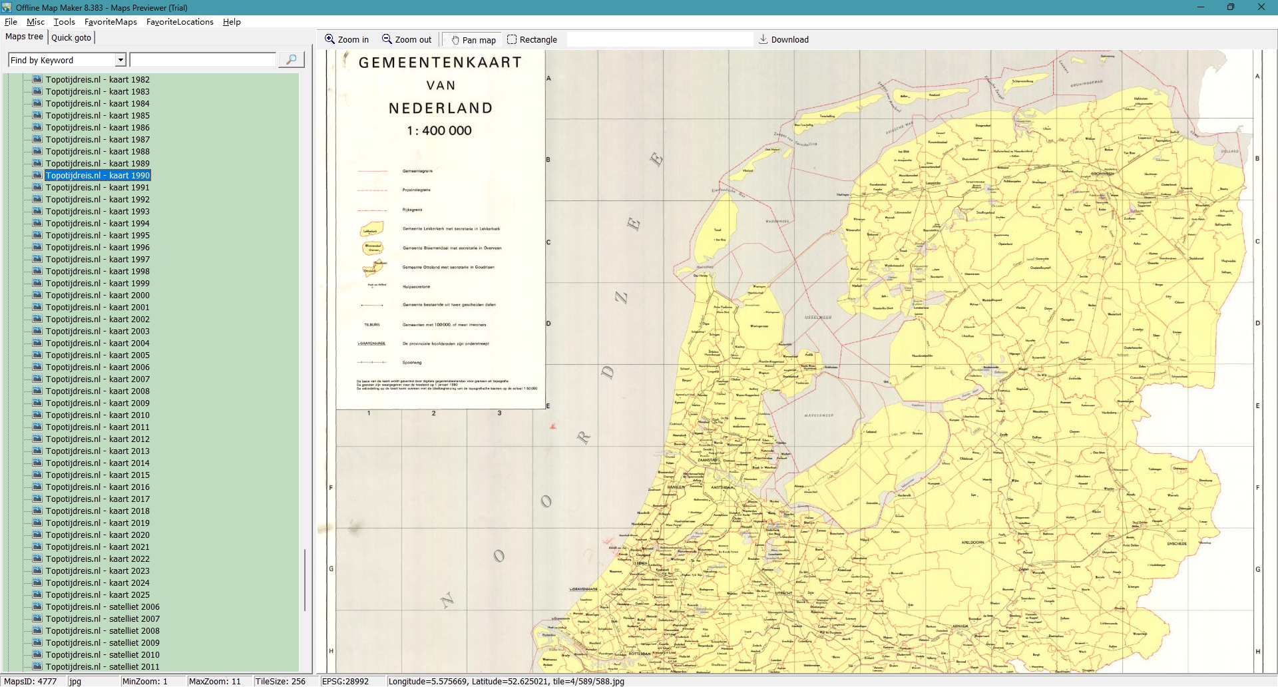This screenshot has width=1278, height=687.
Task: Select the Maps tree tab
Action: click(24, 37)
